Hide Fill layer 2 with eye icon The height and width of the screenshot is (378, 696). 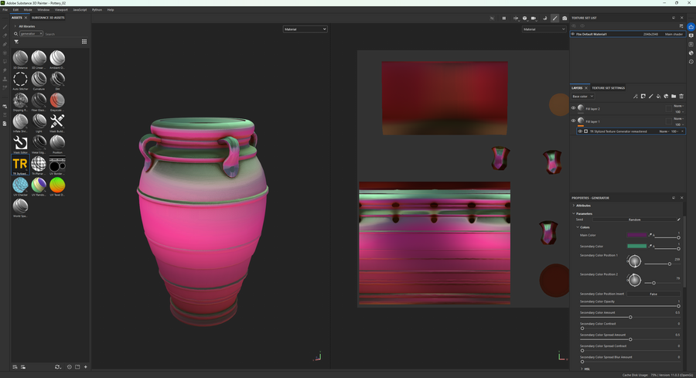click(573, 108)
